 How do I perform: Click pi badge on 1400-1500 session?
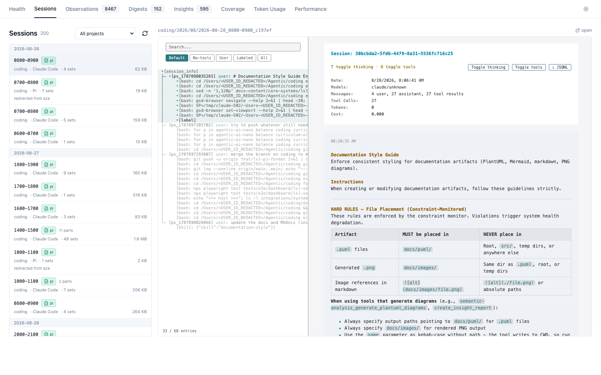[x=48, y=230]
